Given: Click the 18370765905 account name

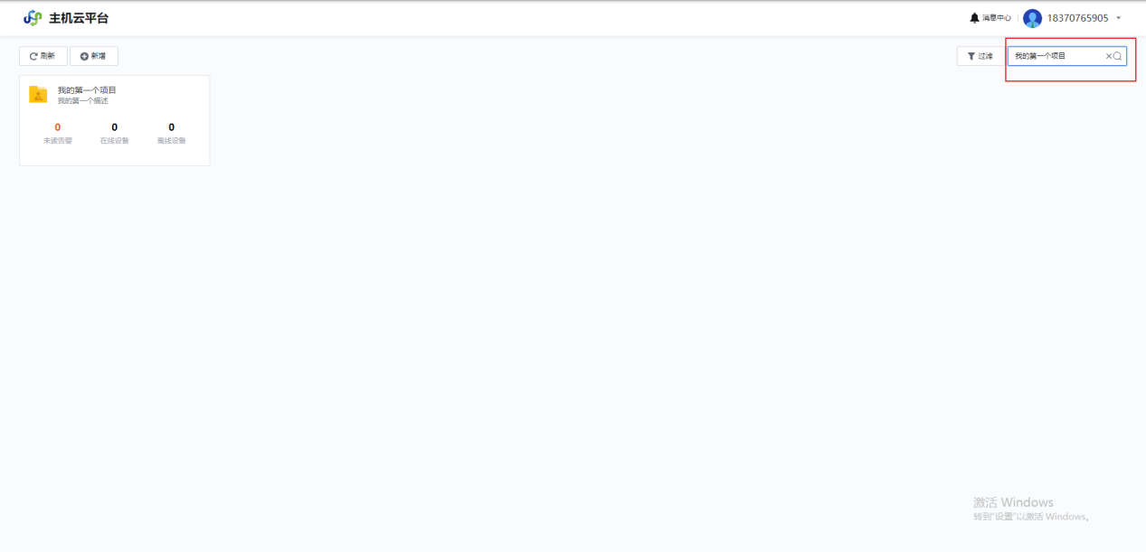Looking at the screenshot, I should point(1077,18).
